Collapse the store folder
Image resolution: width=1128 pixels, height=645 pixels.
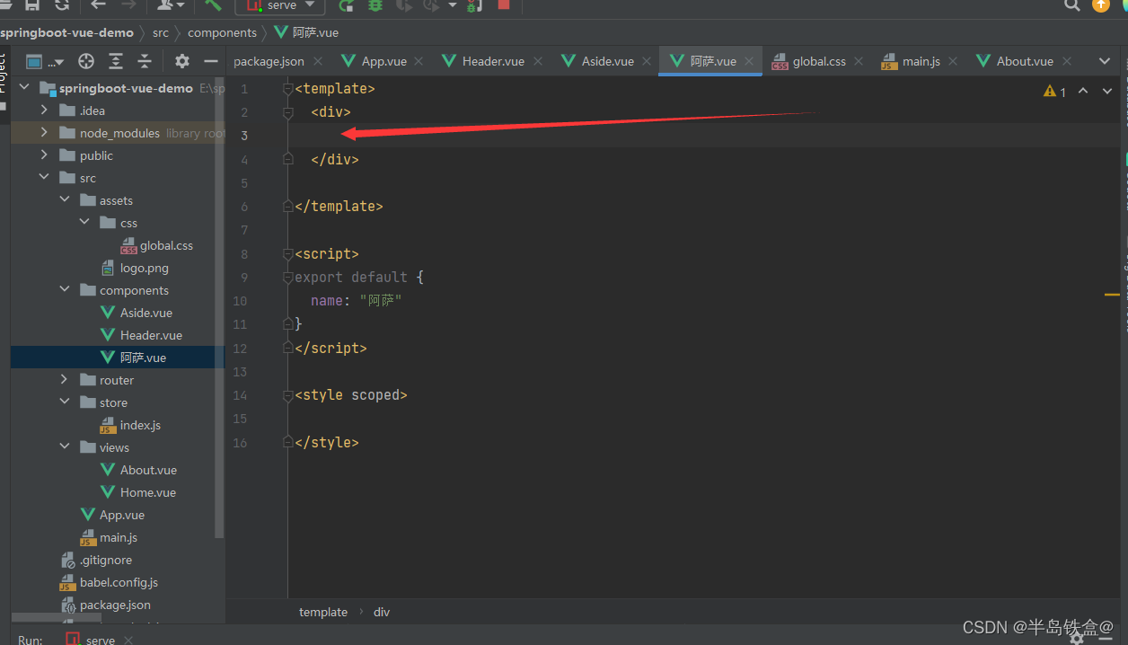[x=65, y=402]
